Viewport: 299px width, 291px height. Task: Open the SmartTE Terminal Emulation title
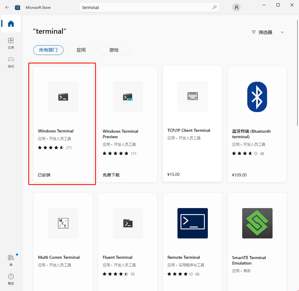249,260
